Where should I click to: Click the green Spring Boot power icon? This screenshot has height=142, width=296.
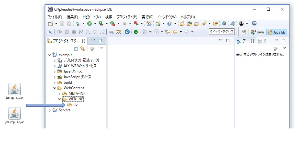pyautogui.click(x=136, y=32)
